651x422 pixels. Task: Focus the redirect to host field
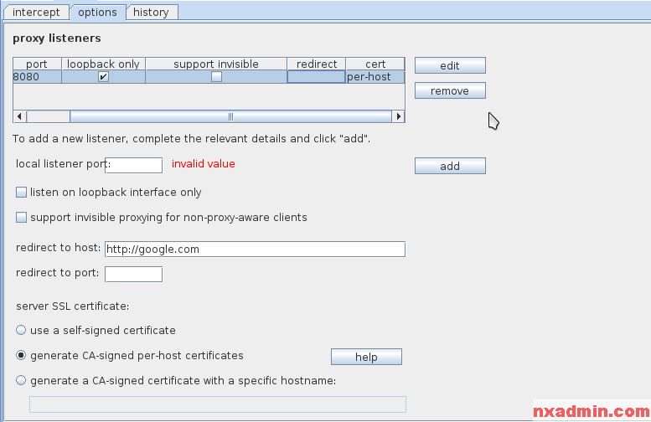tap(255, 249)
